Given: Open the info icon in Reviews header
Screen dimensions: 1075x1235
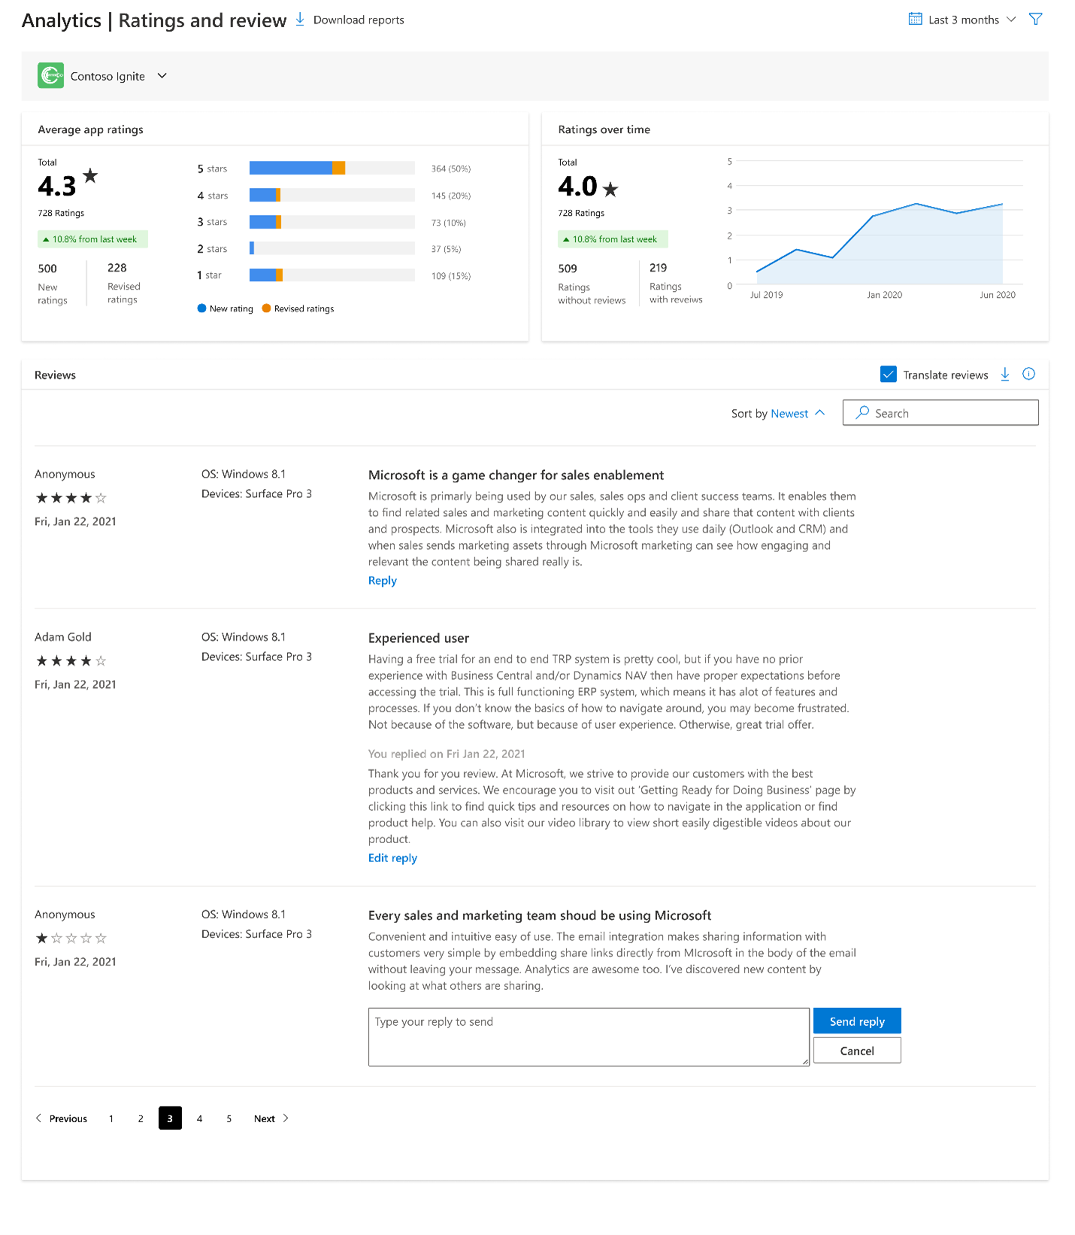Looking at the screenshot, I should click(1029, 374).
